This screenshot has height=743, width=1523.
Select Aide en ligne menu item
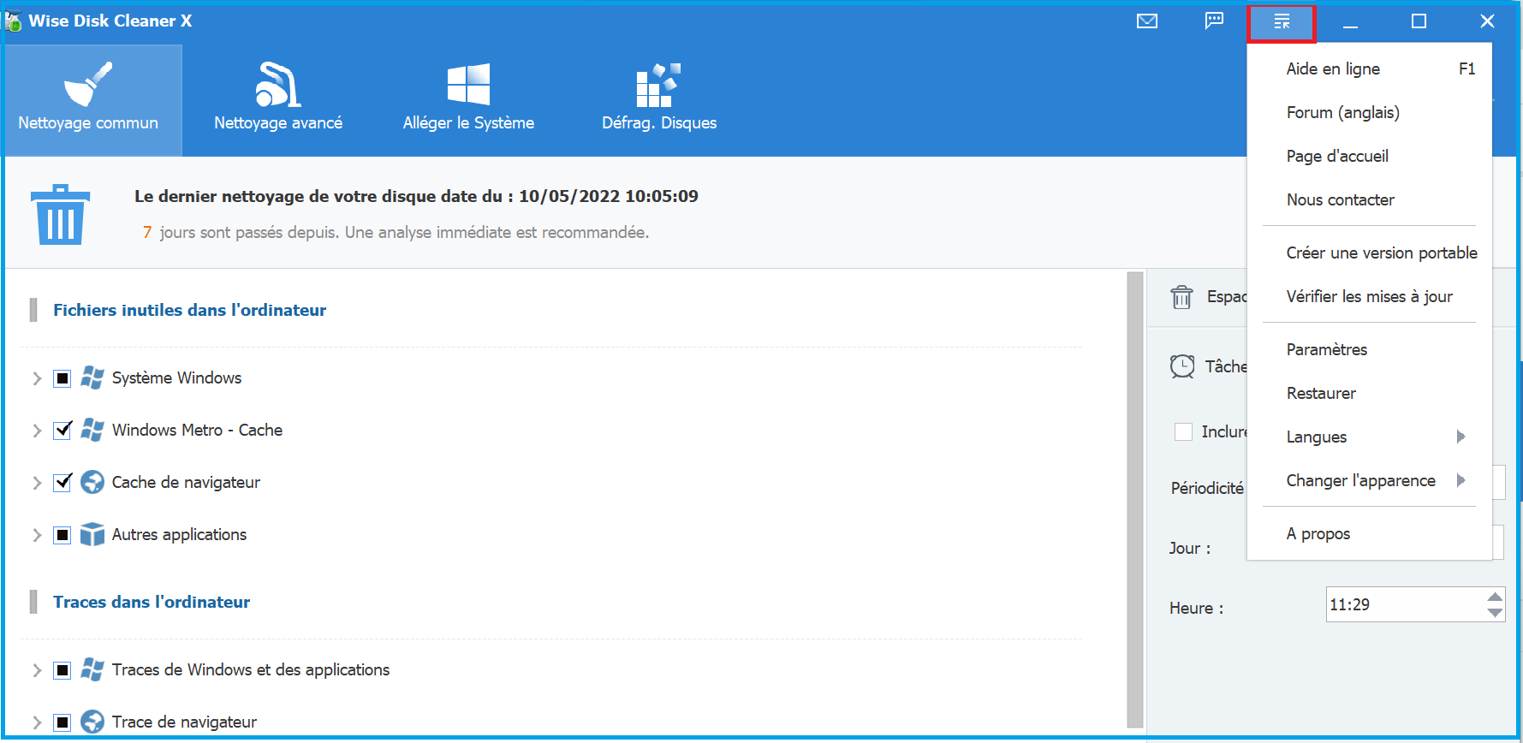point(1370,68)
